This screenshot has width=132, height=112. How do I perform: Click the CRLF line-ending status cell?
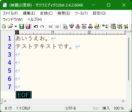[26, 108]
